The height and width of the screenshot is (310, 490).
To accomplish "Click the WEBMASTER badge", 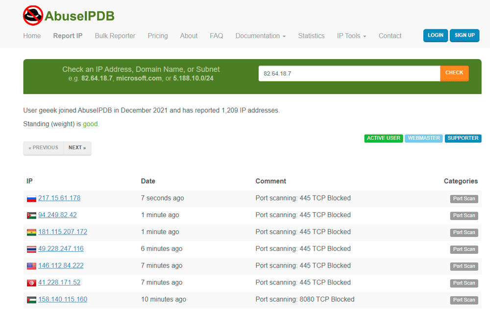I will coord(424,138).
